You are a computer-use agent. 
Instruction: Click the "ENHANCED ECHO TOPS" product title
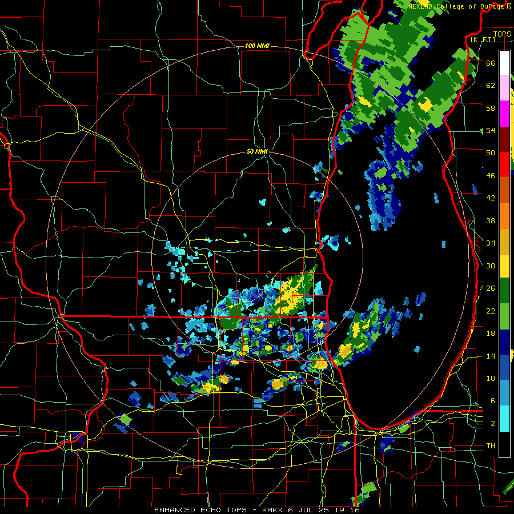200,510
